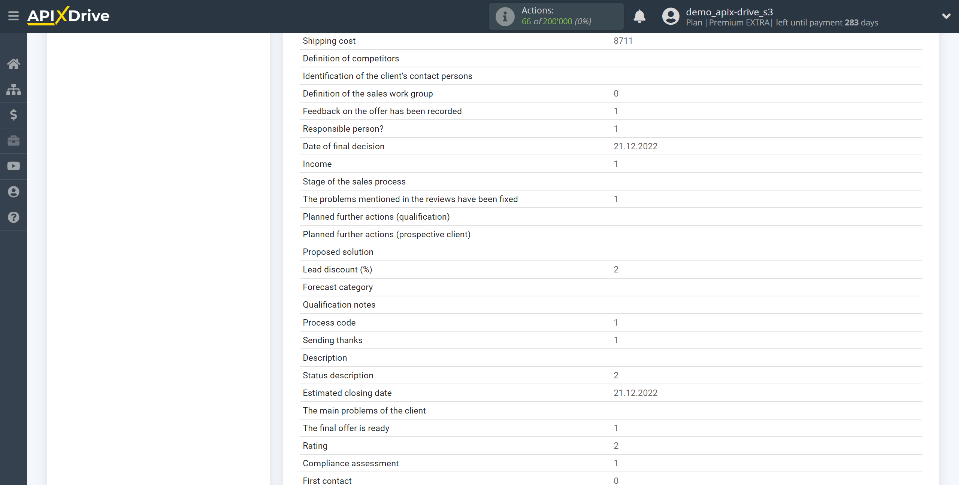
Task: Select the Rating row label
Action: [315, 446]
